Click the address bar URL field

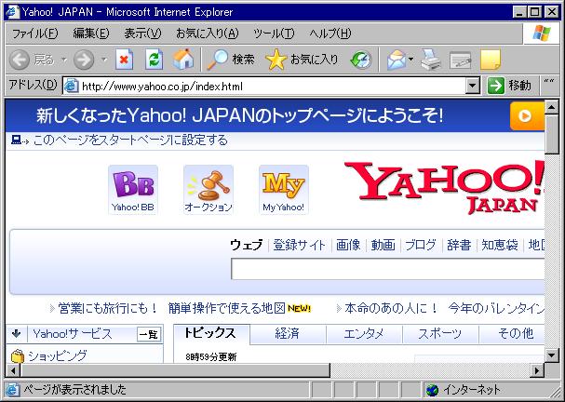click(x=266, y=87)
